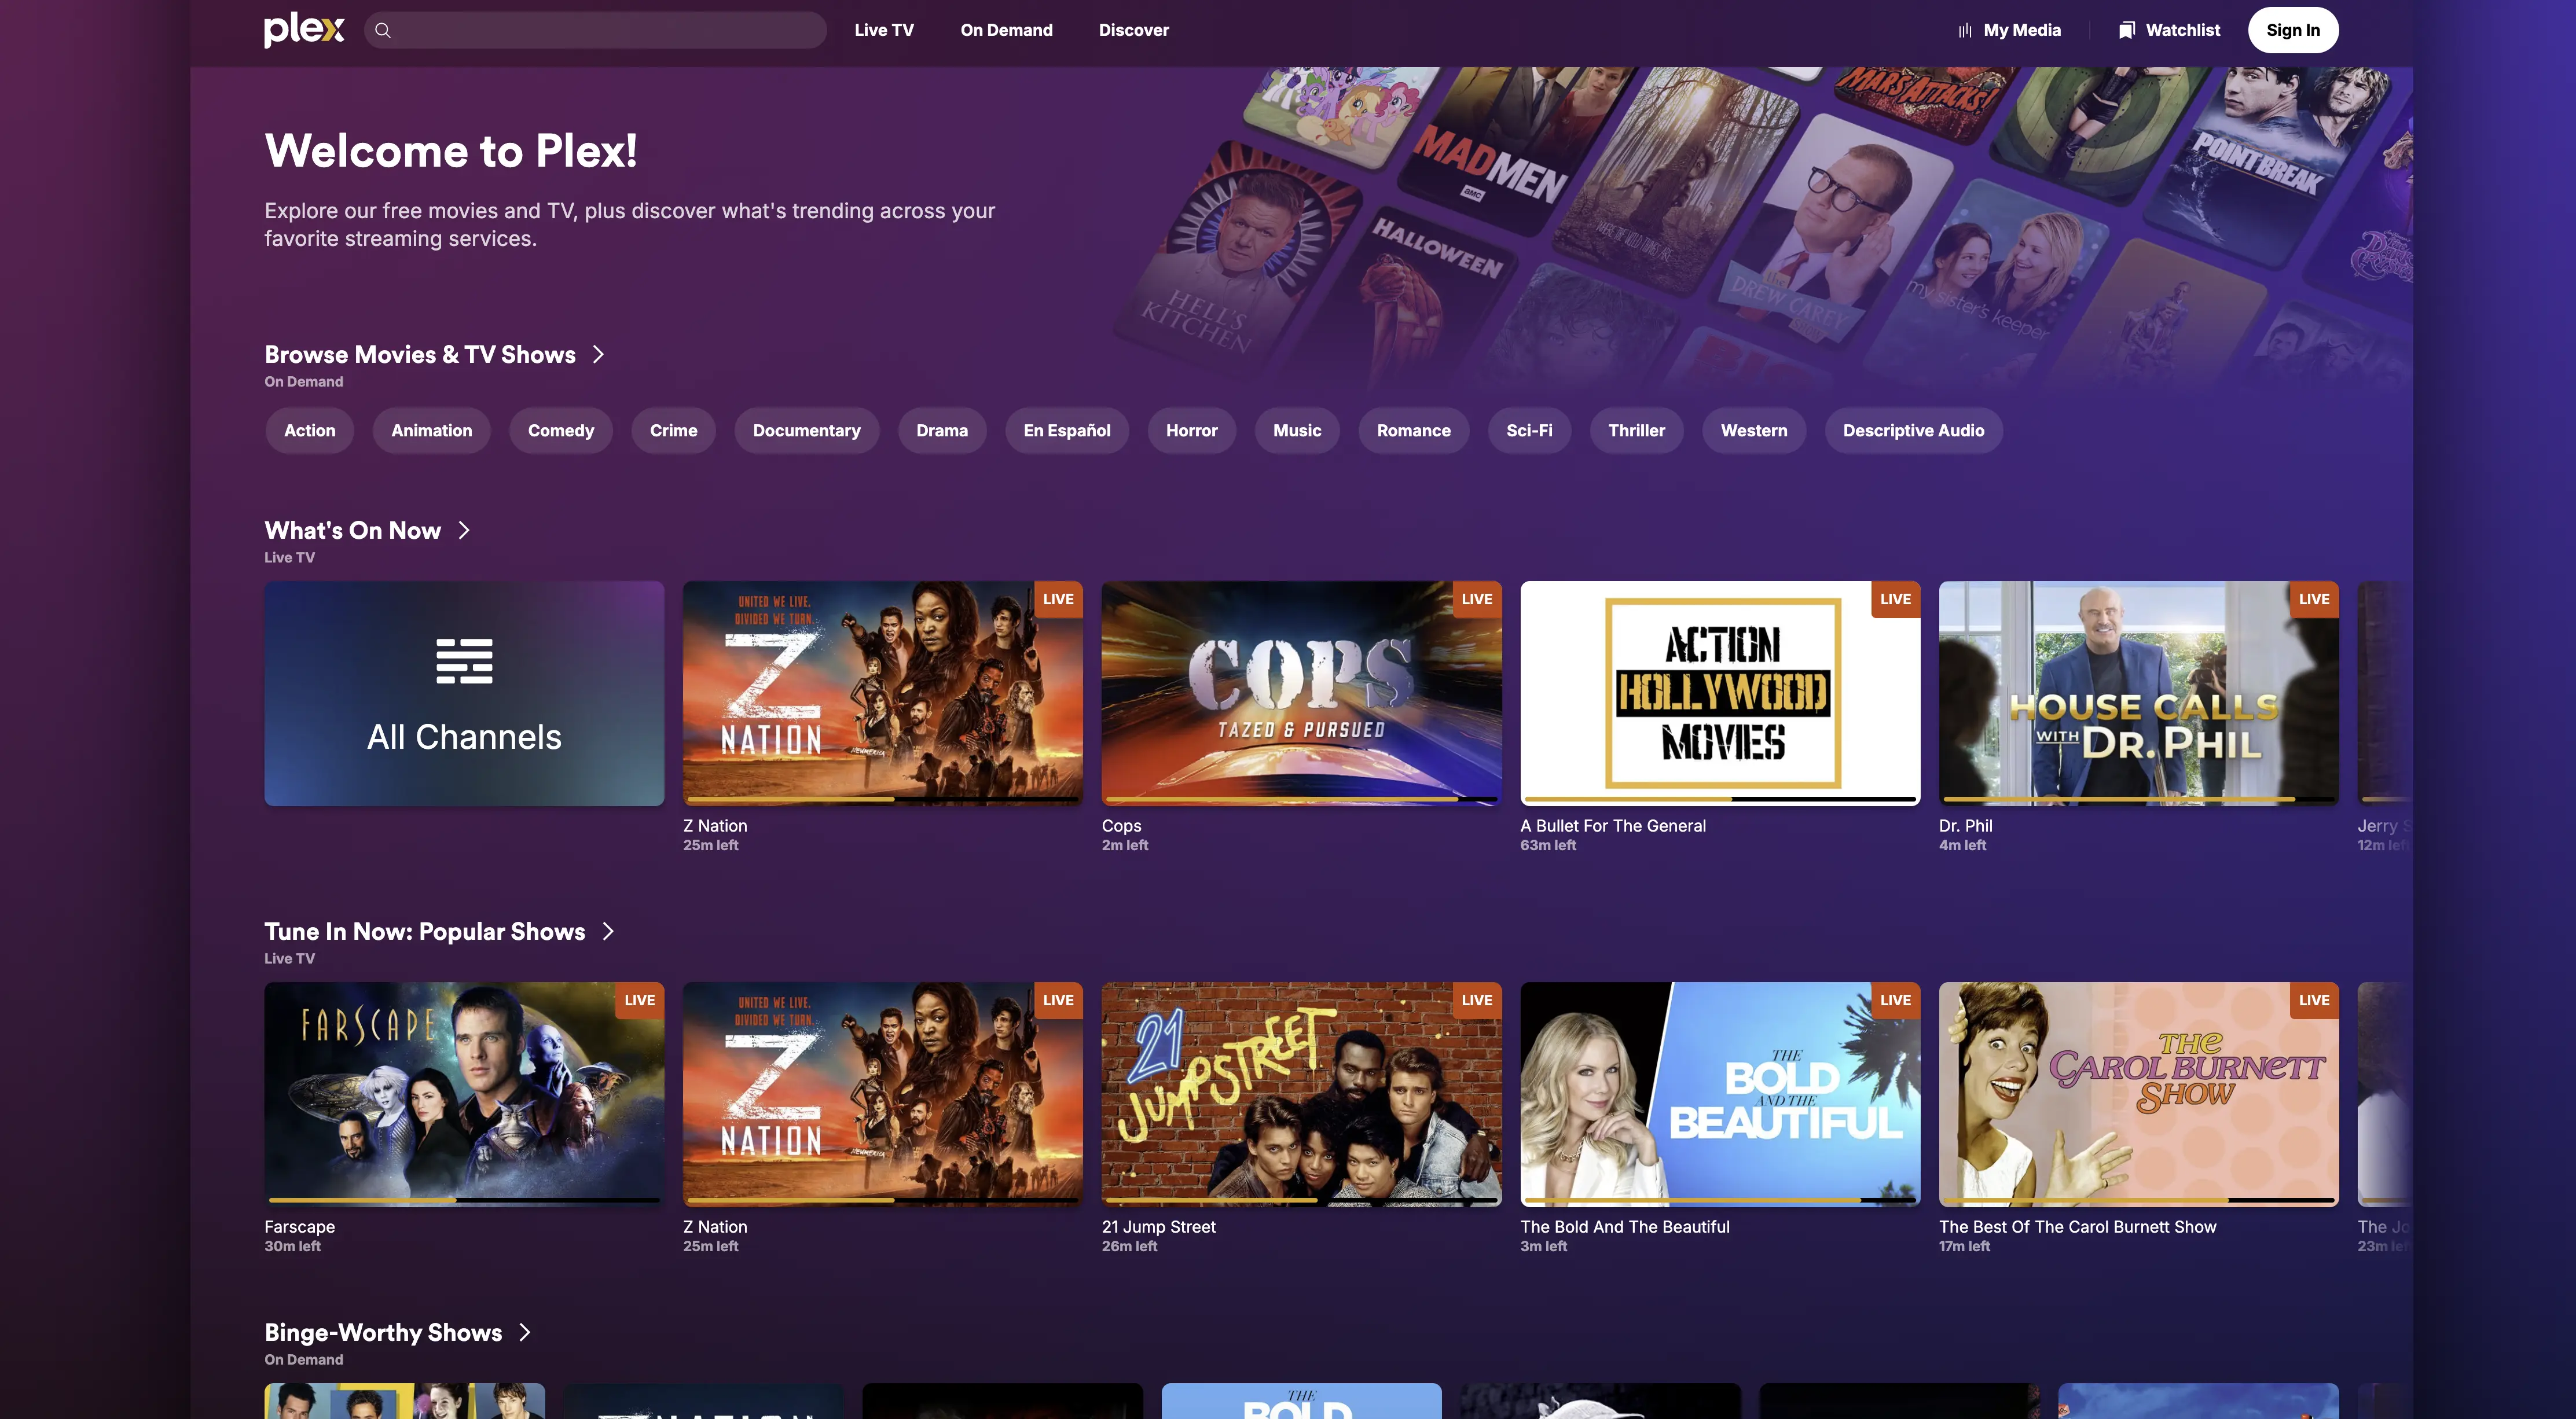This screenshot has width=2576, height=1419.
Task: Click the LIVE badge on Farscape
Action: point(639,1000)
